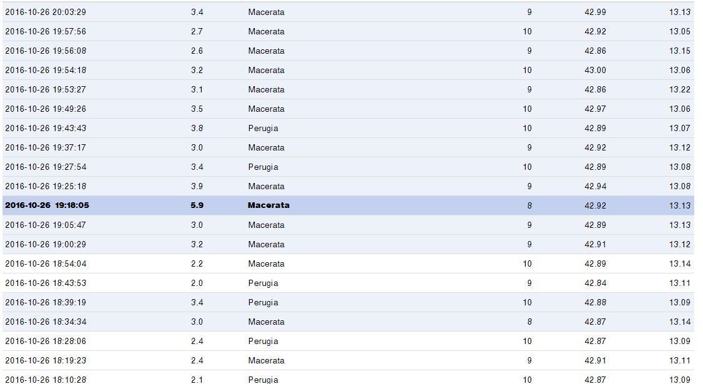The height and width of the screenshot is (384, 703).
Task: Select the 19:37:17 Macerata event
Action: tap(46, 147)
